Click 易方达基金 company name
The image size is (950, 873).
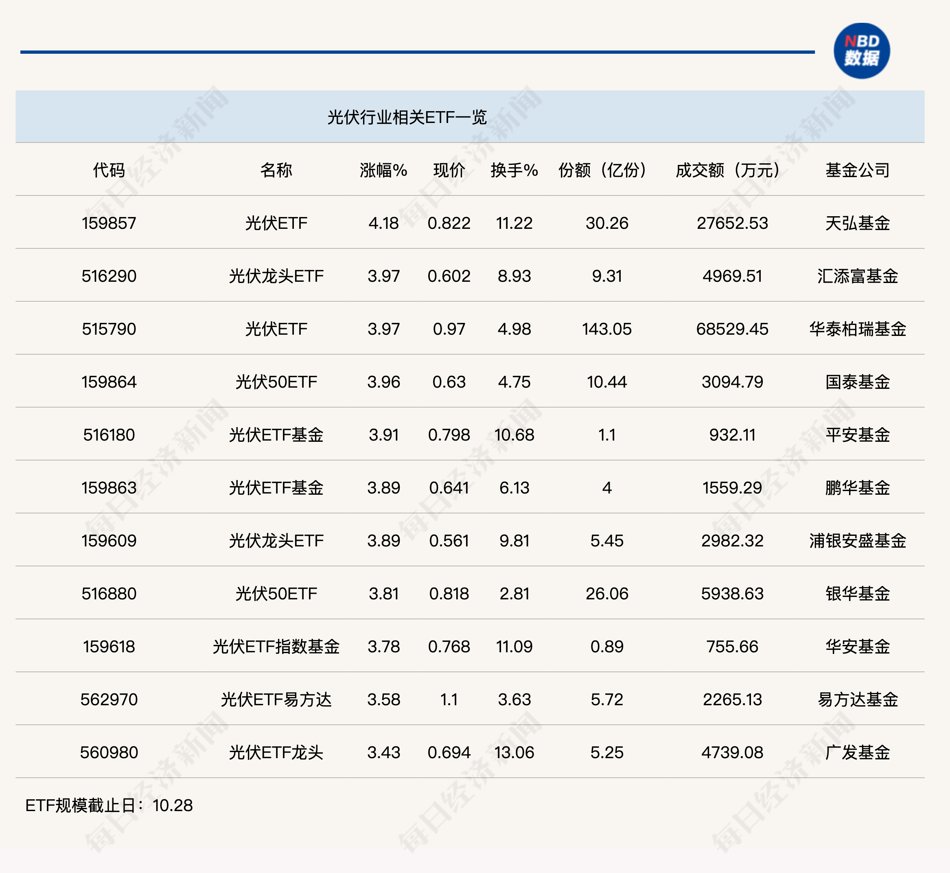coord(858,699)
